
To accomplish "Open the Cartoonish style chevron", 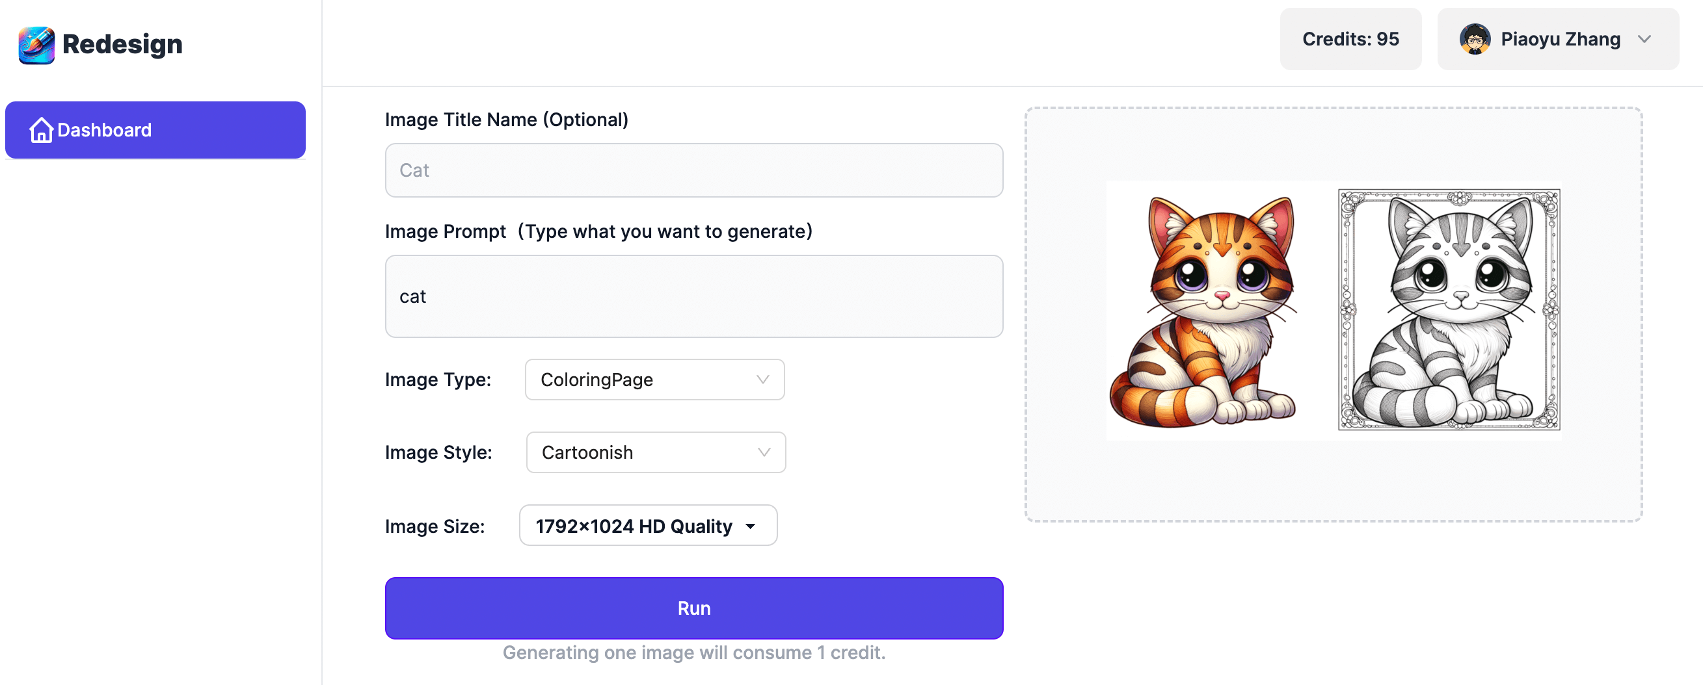I will pos(764,452).
